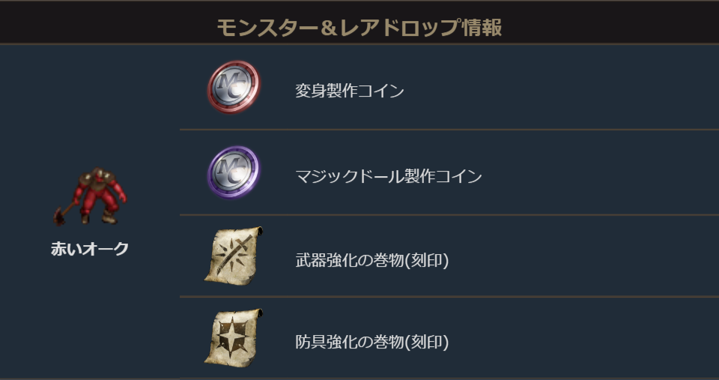719x380 pixels.
Task: Click the MC letters on the purple coin
Action: 234,172
